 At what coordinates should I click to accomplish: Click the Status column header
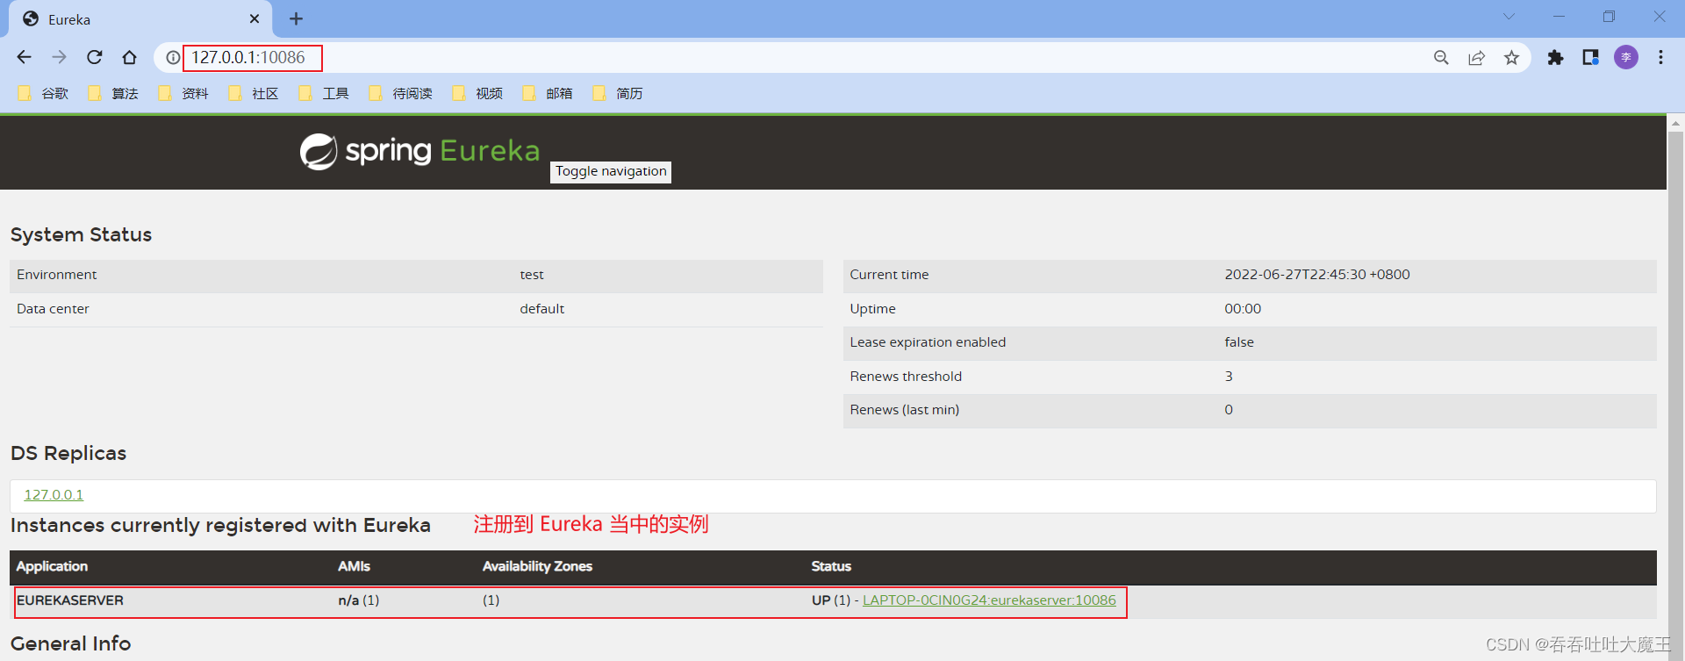tap(831, 566)
